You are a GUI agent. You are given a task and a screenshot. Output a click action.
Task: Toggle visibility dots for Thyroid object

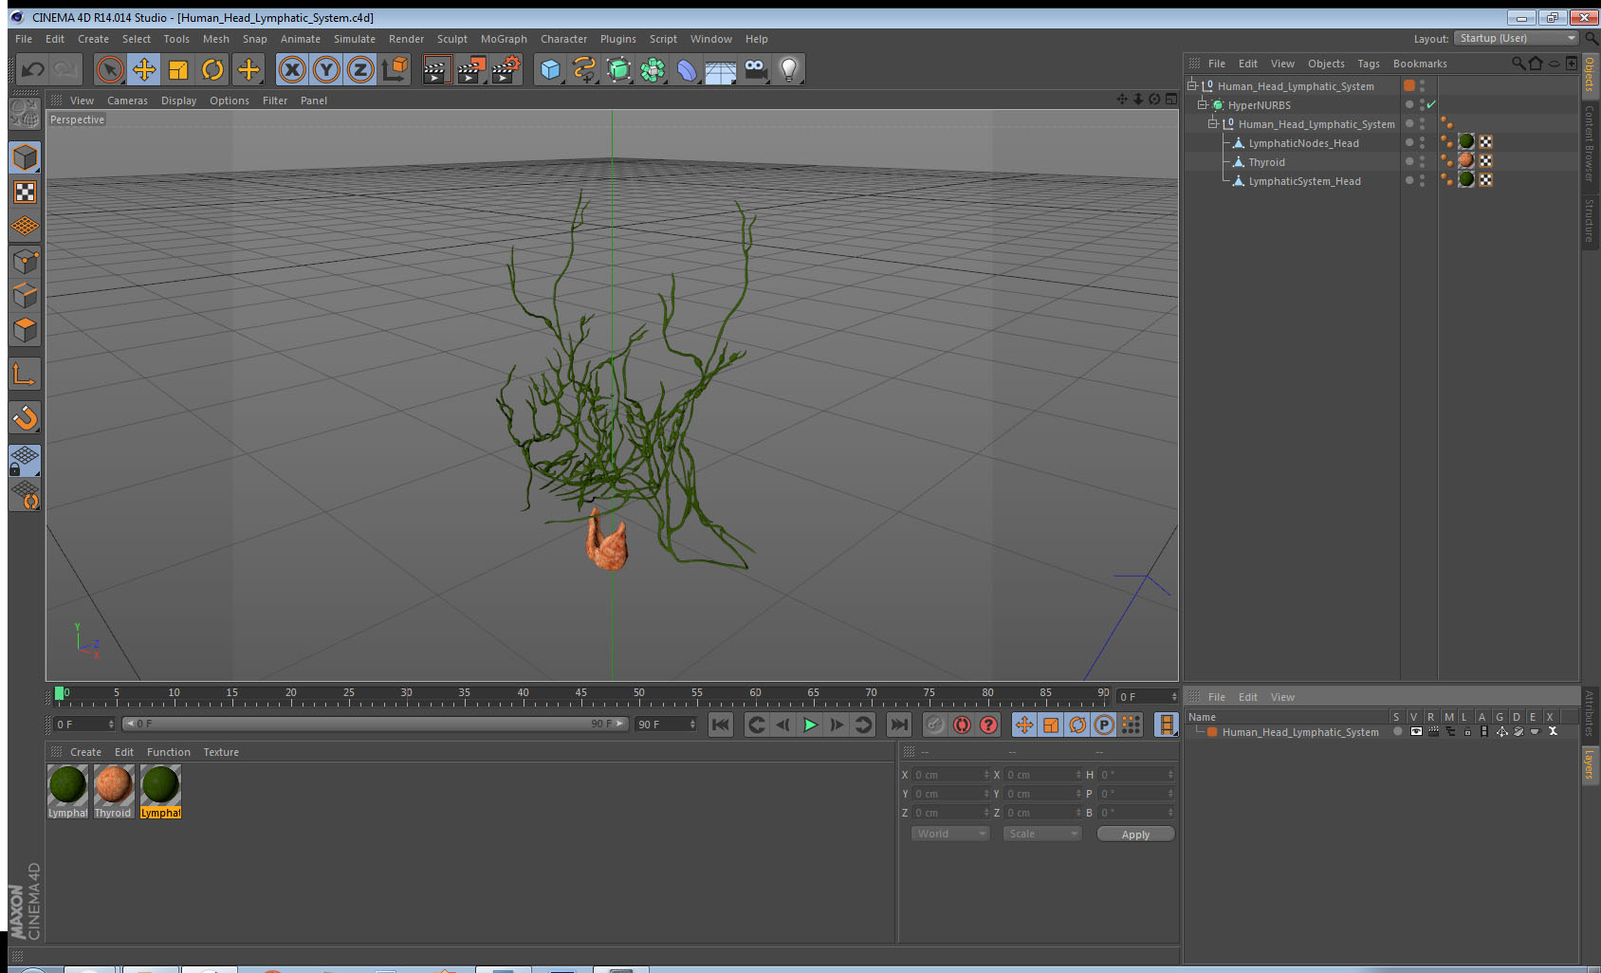1422,161
